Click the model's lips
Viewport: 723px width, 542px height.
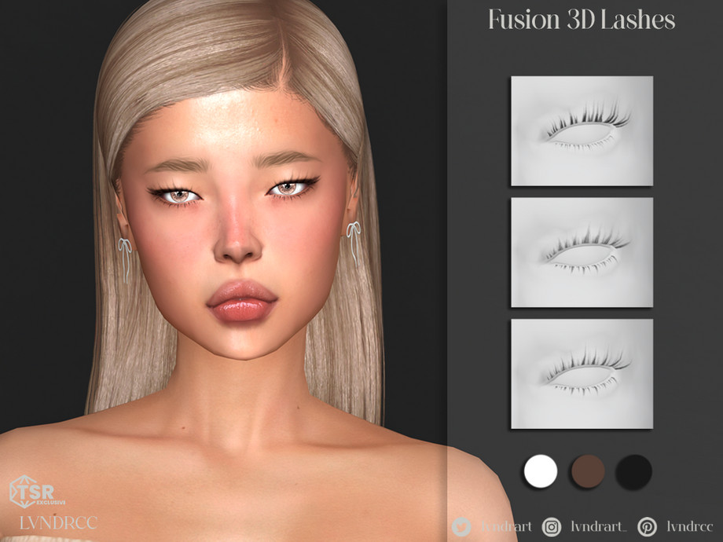coord(240,302)
